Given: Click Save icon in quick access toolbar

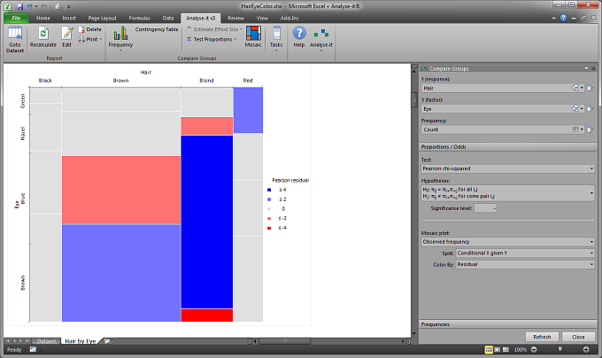Looking at the screenshot, I should click(x=20, y=6).
